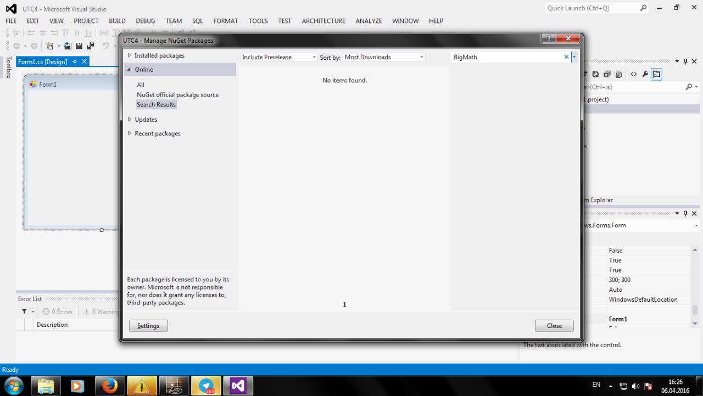This screenshot has width=703, height=396.
Task: Expand Installed packages section
Action: pyautogui.click(x=130, y=56)
